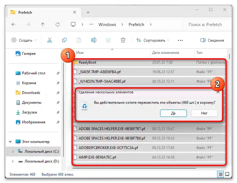
Task: Select file ADOBE SPACES HELPER.EXE-9B5BF7B7.pf
Action: click(149, 129)
